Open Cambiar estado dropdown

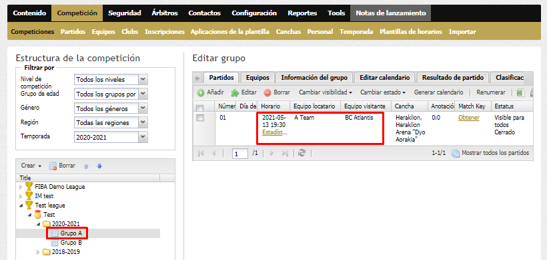(383, 92)
